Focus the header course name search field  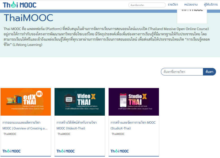[147, 5]
